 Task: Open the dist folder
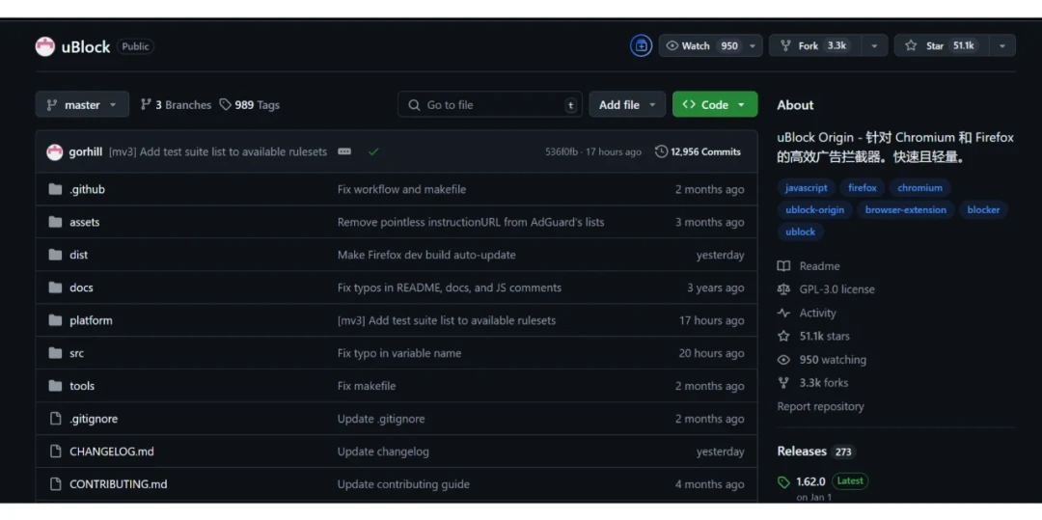[x=78, y=255]
